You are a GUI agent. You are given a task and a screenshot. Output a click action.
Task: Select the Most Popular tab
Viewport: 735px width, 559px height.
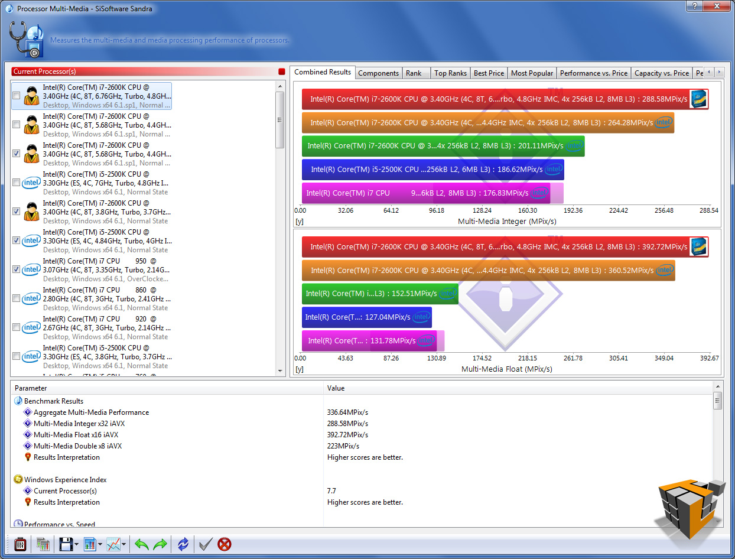click(x=532, y=73)
